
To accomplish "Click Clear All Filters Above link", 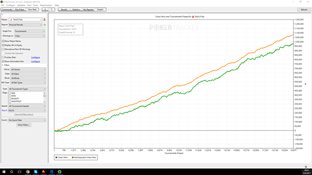I will [24, 114].
